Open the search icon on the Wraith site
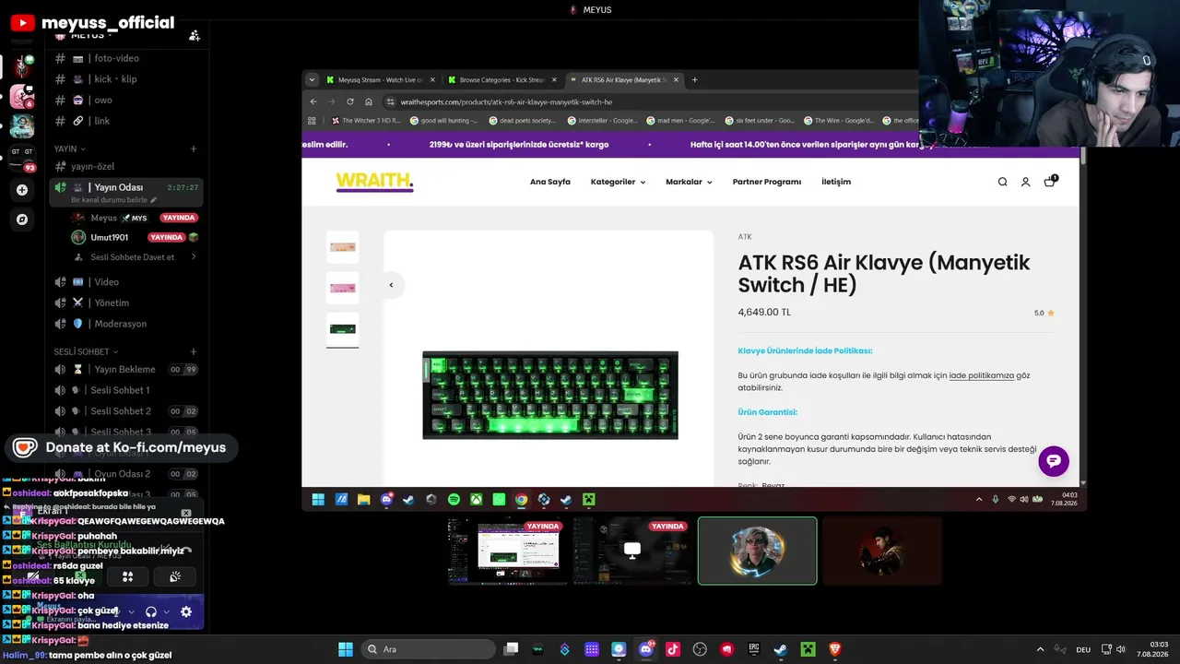 1002,182
